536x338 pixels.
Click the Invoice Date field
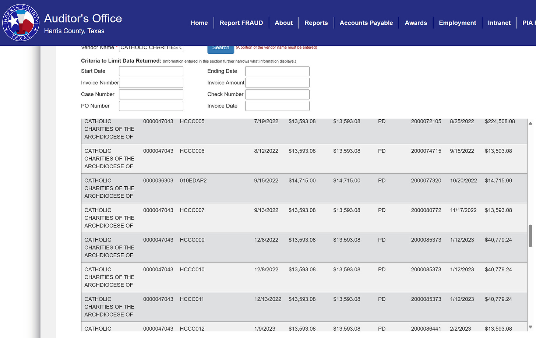[277, 106]
